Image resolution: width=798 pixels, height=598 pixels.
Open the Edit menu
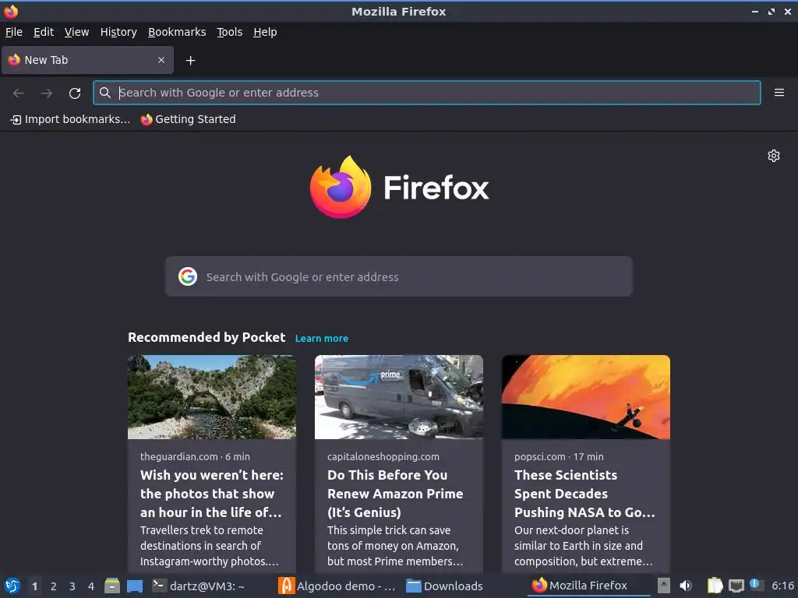click(x=44, y=32)
